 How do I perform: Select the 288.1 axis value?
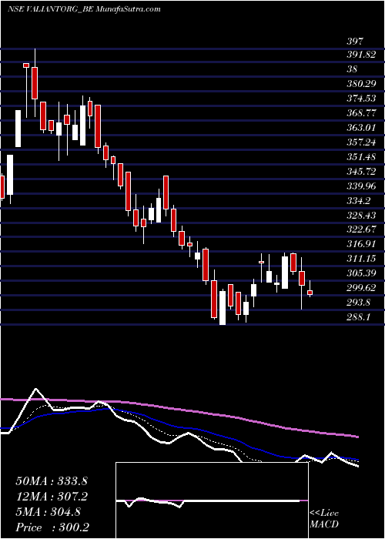coord(358,317)
